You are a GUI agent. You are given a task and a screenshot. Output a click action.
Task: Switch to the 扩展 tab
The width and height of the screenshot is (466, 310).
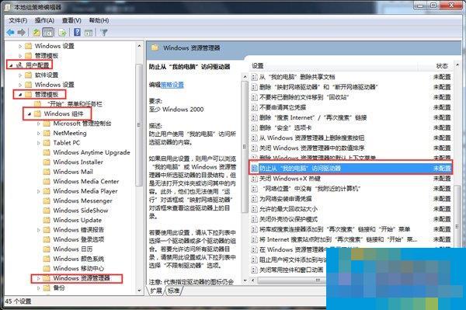[x=156, y=291]
